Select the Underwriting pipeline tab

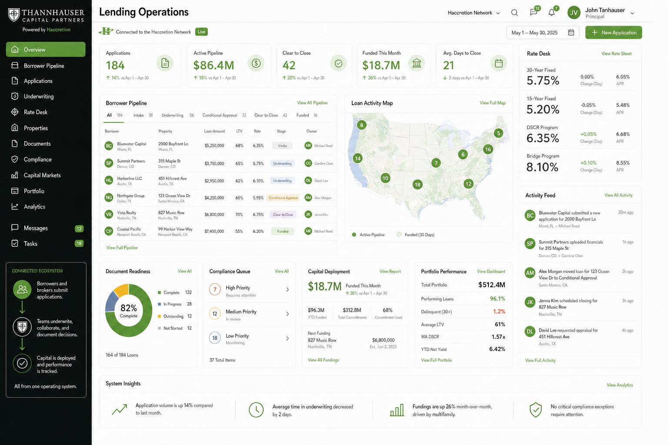coord(178,115)
